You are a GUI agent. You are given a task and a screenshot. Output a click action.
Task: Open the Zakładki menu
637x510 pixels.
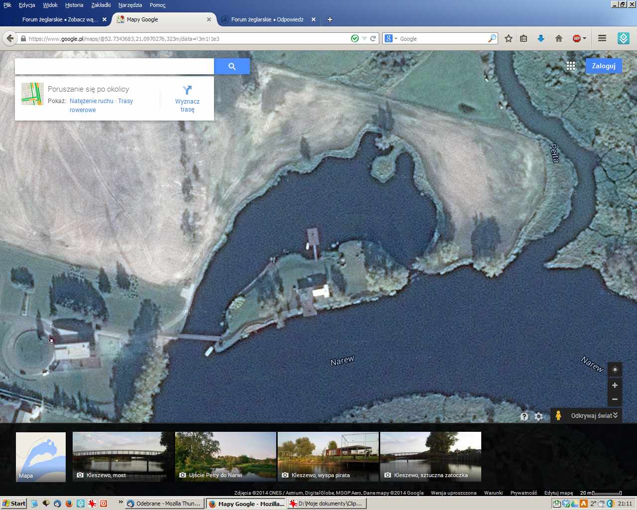pyautogui.click(x=101, y=5)
